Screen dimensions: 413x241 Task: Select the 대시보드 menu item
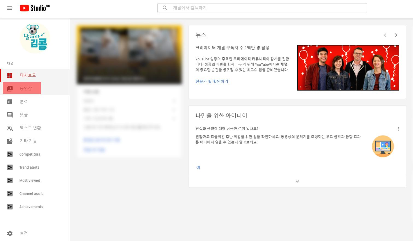click(28, 75)
